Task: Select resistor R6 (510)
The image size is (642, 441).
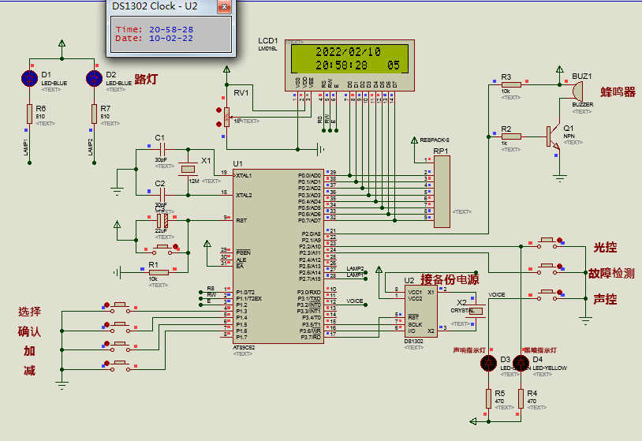Action: point(29,114)
